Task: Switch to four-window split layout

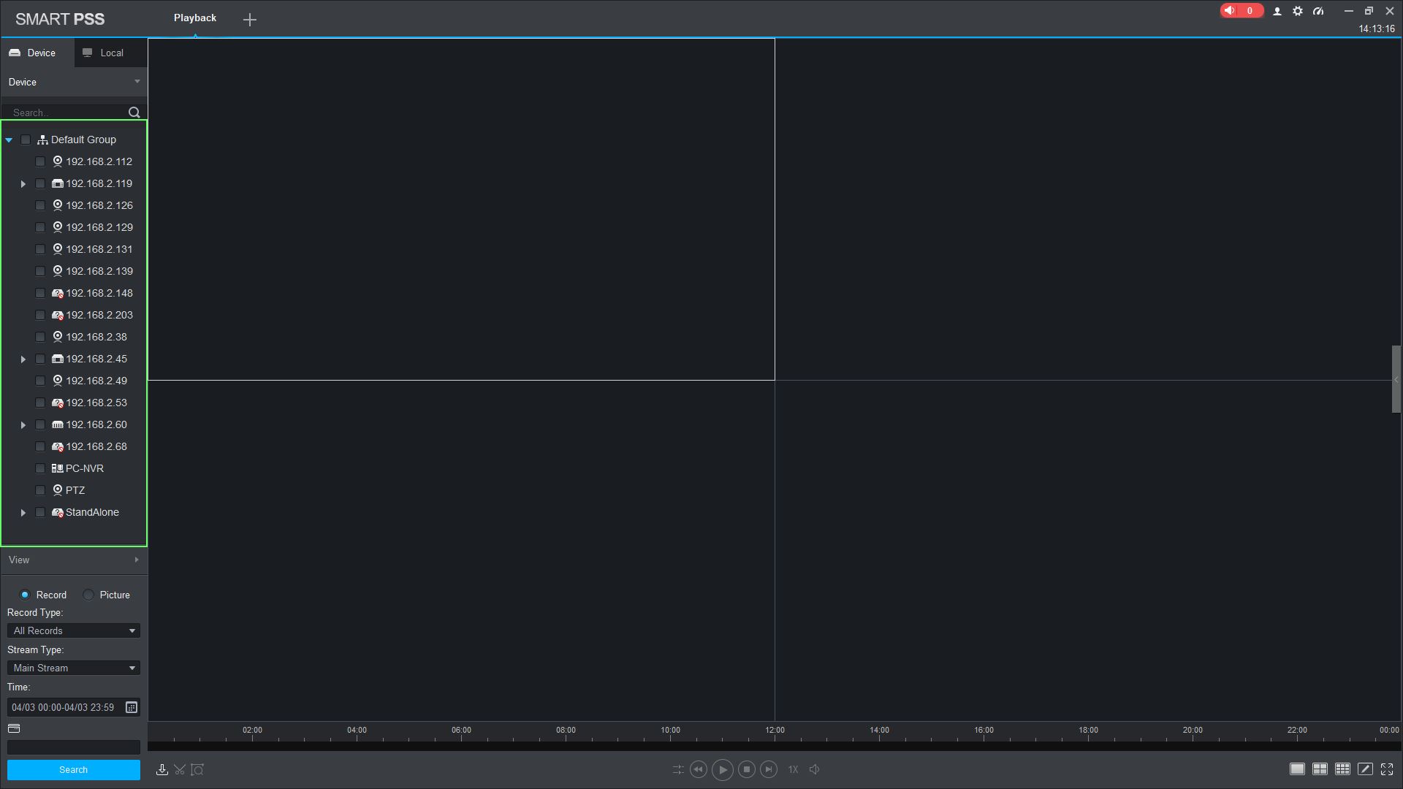Action: click(1320, 769)
